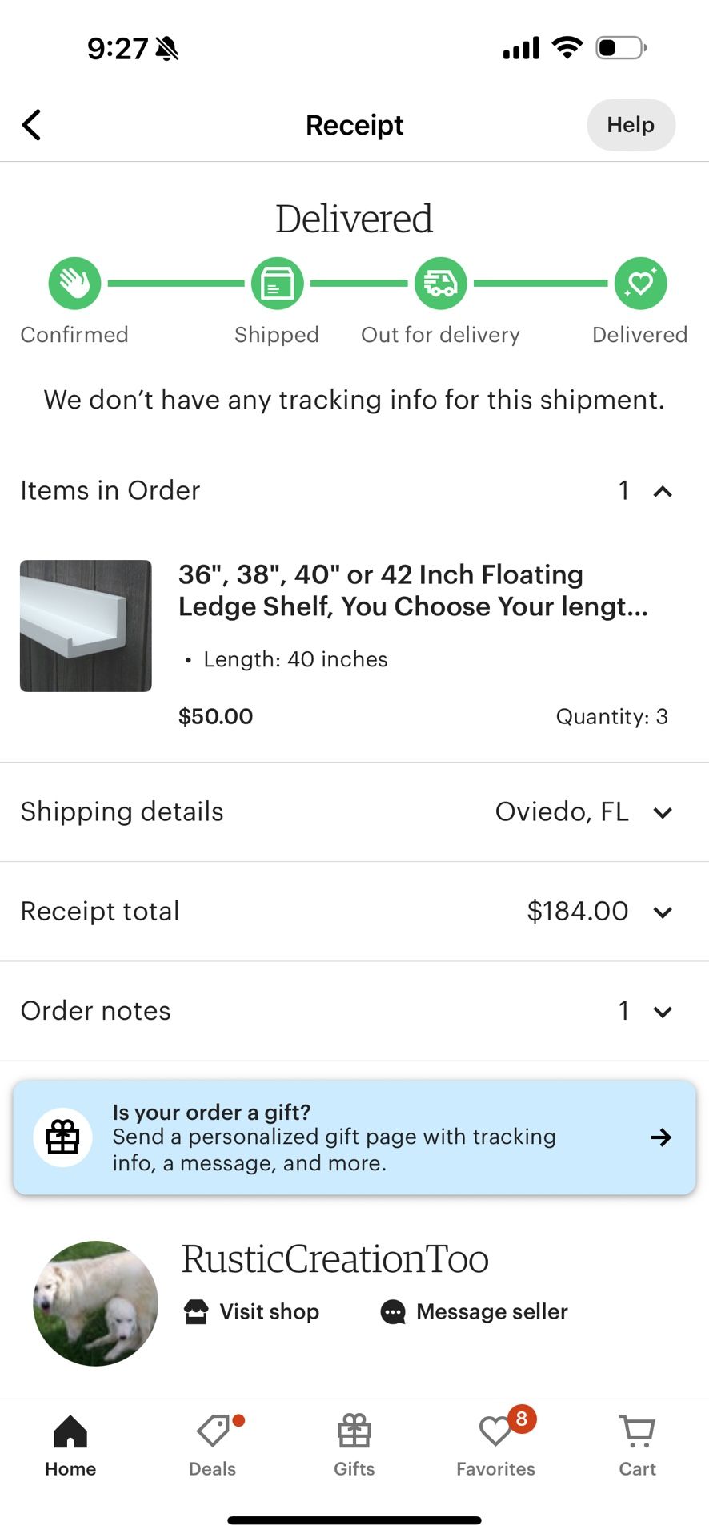
Task: Tap Visit shop link
Action: click(252, 1311)
